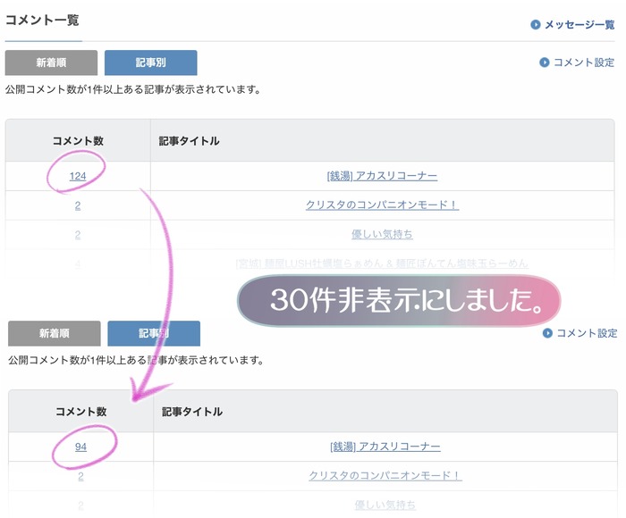Image resolution: width=626 pixels, height=518 pixels.
Task: Click the upper コメント数 column header
Action: click(78, 141)
